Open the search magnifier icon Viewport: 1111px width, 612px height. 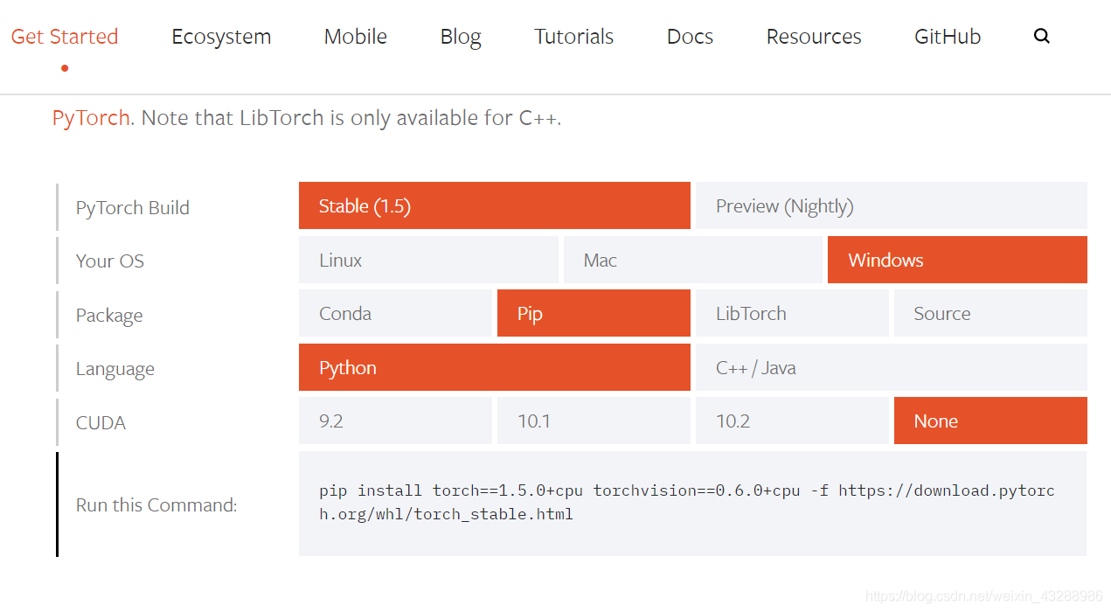click(1041, 36)
